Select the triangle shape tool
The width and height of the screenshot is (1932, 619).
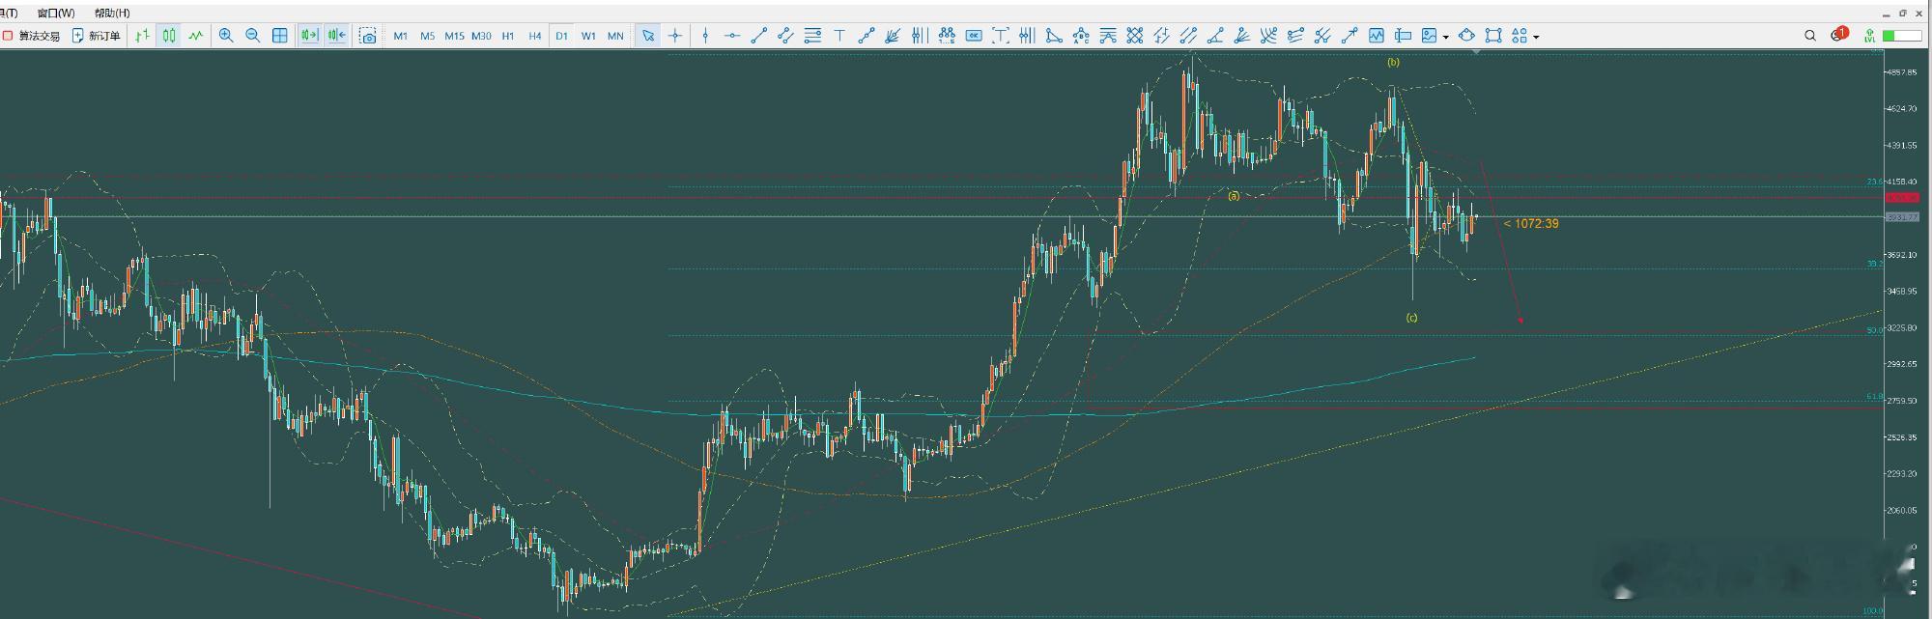pos(1054,36)
